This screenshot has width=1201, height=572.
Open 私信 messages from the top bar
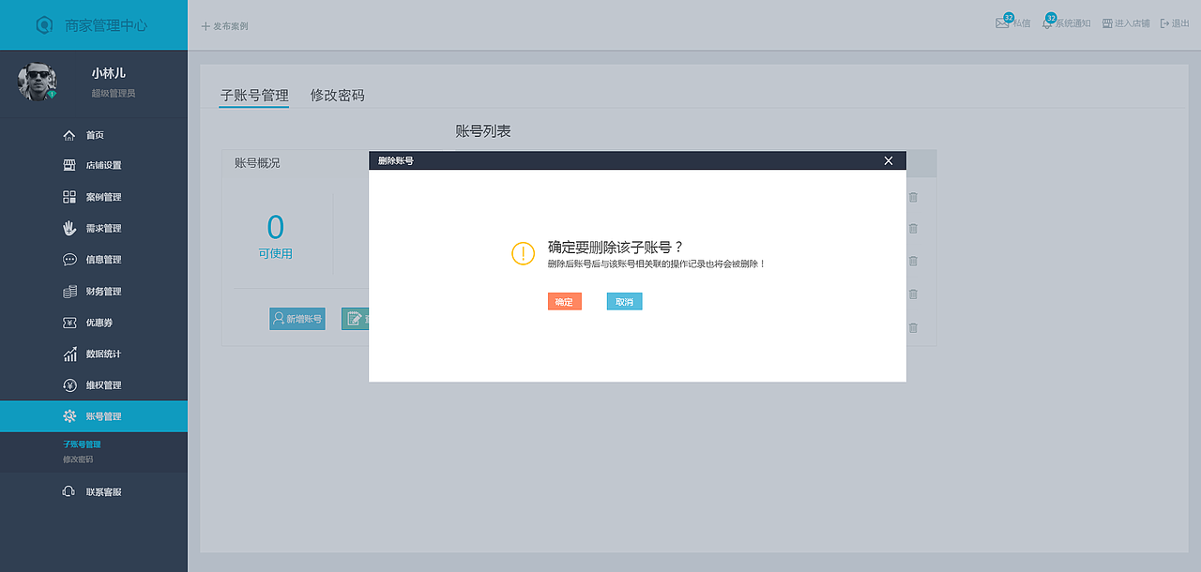pyautogui.click(x=1013, y=23)
